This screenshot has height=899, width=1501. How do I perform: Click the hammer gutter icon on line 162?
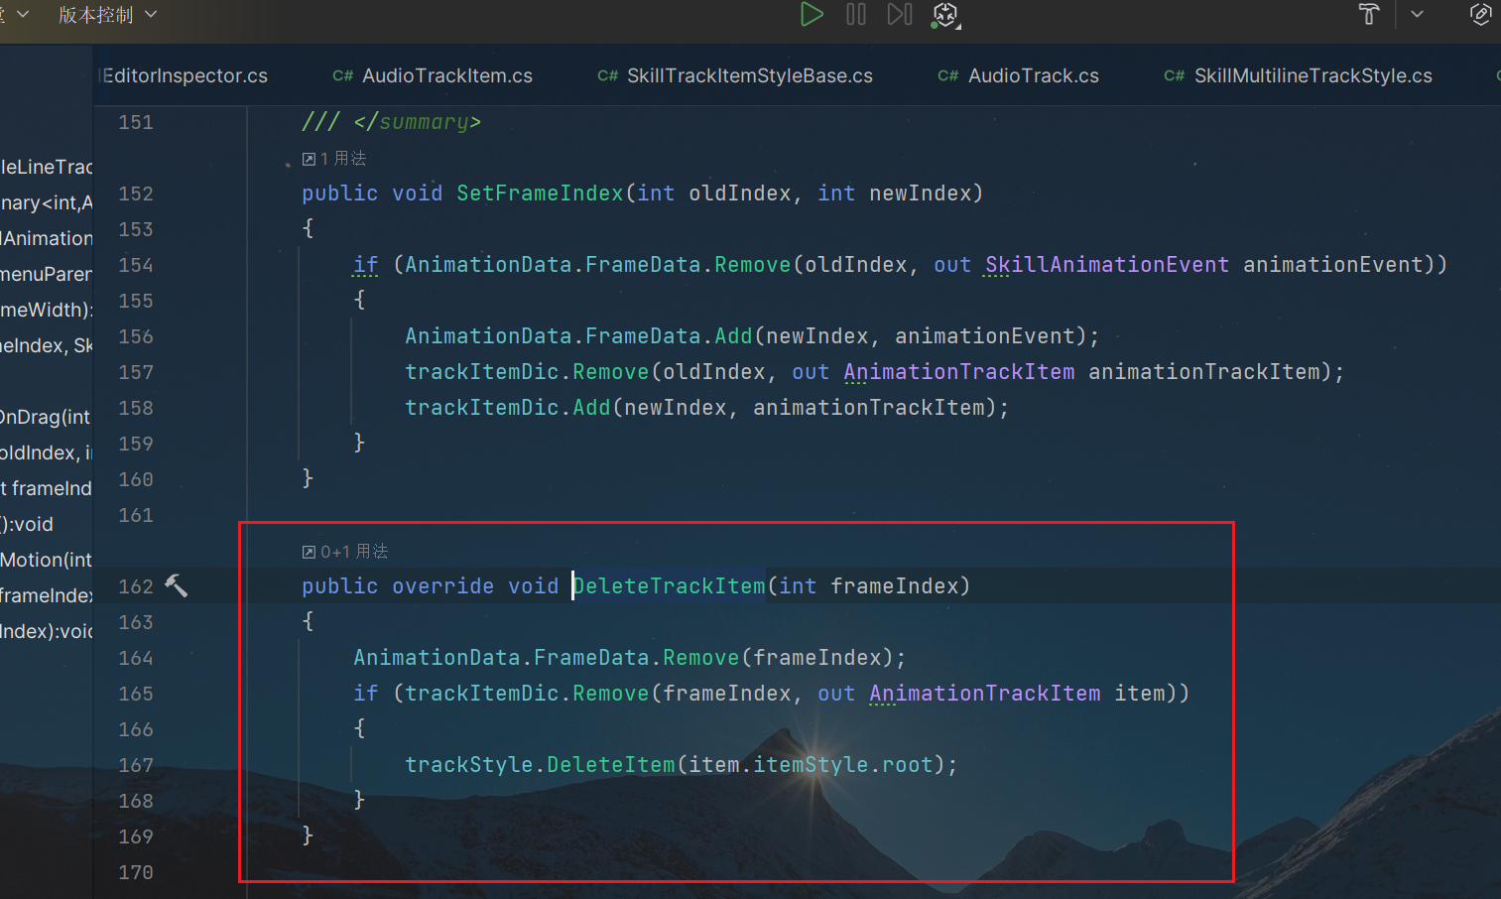coord(176,586)
